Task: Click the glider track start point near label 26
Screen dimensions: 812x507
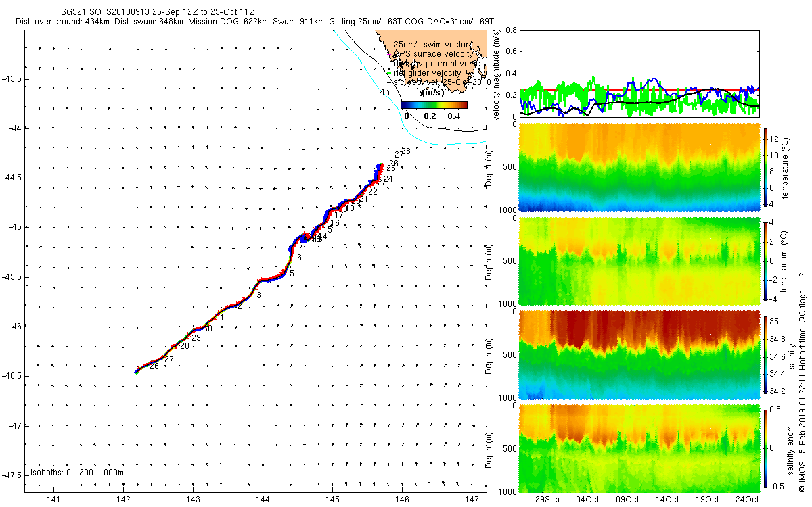Action: (x=136, y=371)
